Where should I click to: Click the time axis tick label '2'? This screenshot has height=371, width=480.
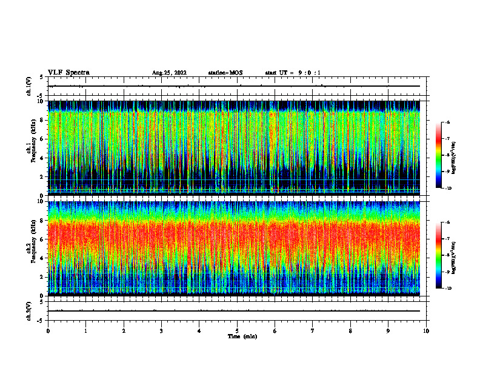[x=124, y=331]
